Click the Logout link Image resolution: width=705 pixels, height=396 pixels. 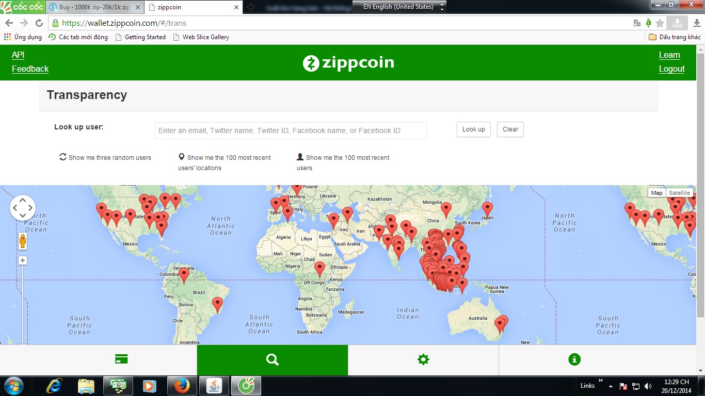672,69
